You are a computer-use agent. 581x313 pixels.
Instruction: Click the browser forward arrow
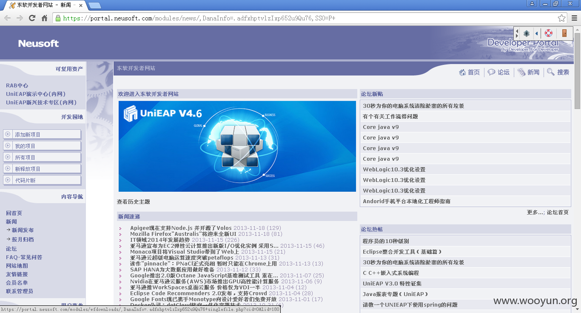[x=20, y=18]
